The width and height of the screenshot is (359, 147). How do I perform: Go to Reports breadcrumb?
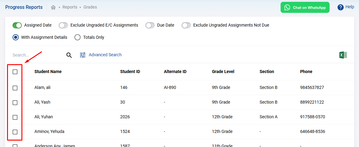[x=70, y=7]
